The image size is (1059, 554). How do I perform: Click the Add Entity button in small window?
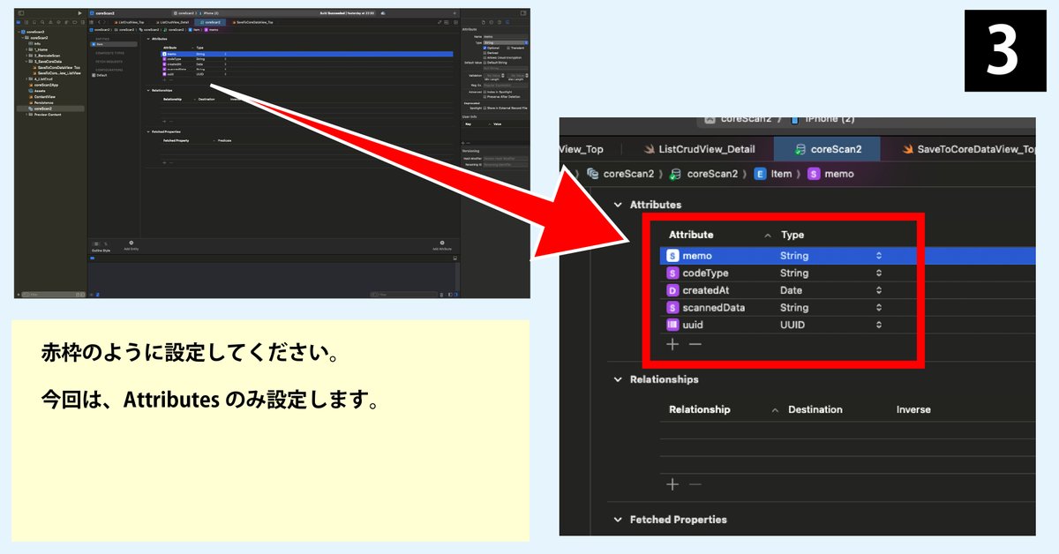(131, 245)
